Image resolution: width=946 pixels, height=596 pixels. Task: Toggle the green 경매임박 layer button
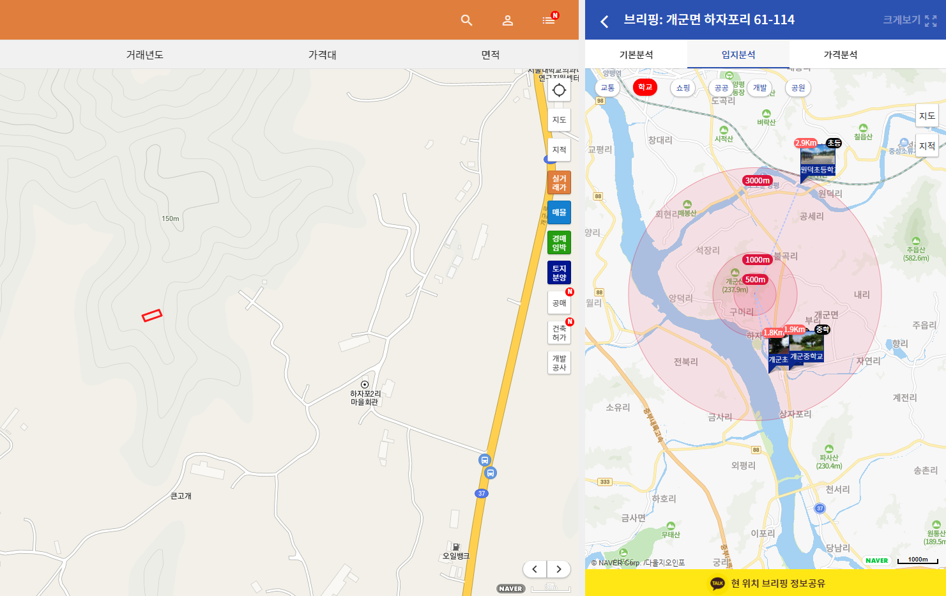pyautogui.click(x=559, y=243)
